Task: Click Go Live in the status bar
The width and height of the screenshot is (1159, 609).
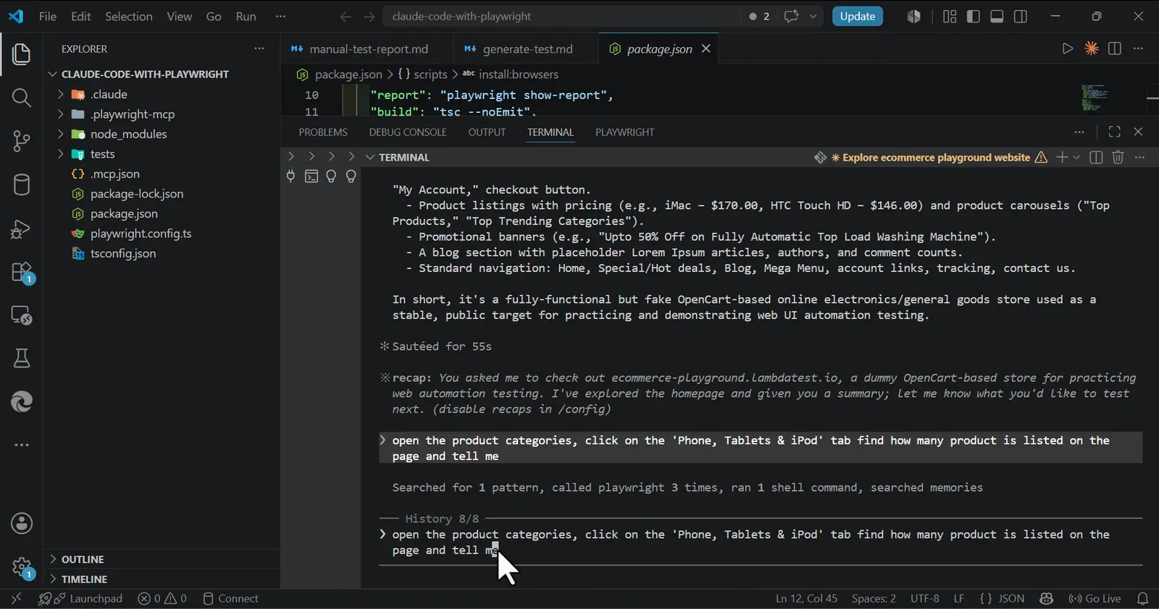Action: (x=1095, y=599)
